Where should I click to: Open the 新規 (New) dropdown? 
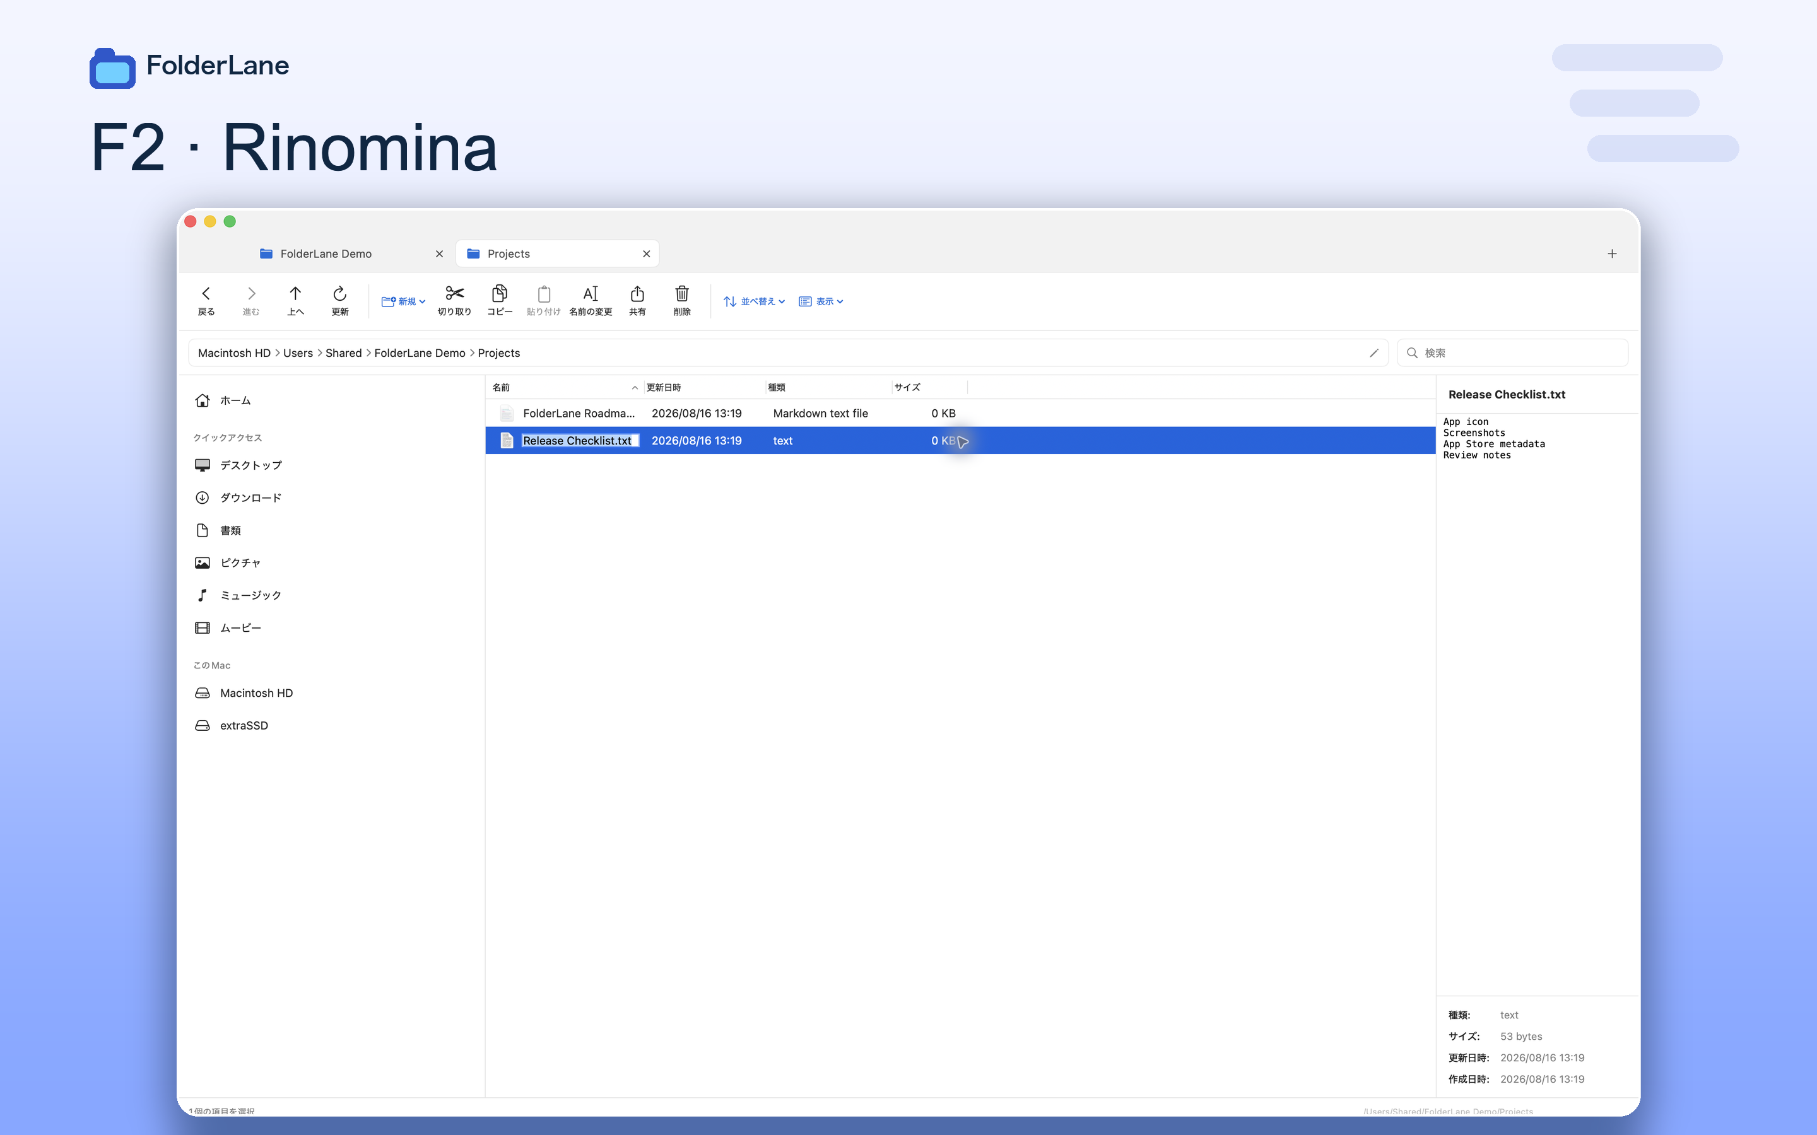tap(403, 301)
